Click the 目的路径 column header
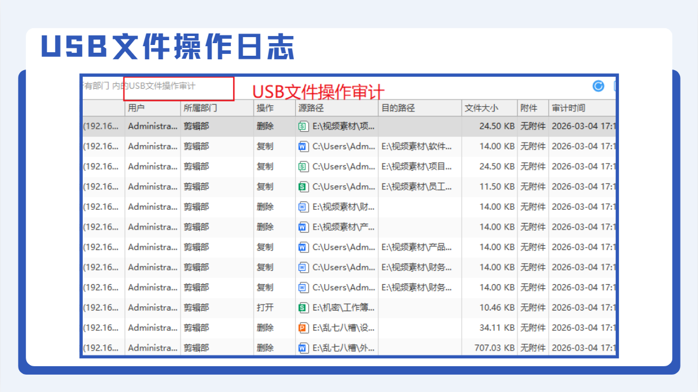Viewport: 698px width, 392px height. point(420,108)
